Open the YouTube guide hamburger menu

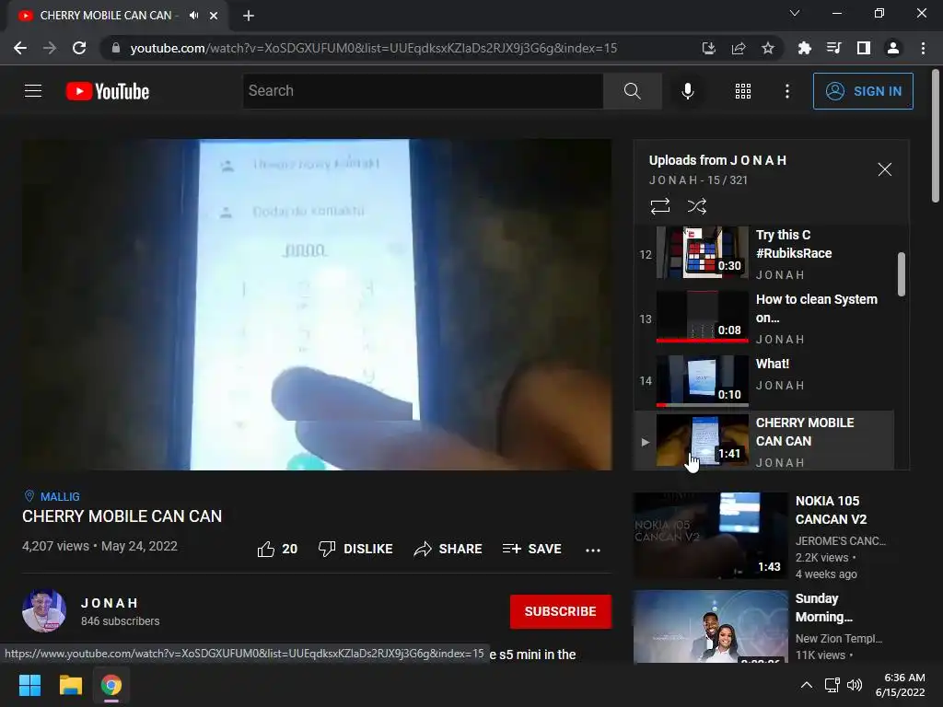[x=33, y=91]
